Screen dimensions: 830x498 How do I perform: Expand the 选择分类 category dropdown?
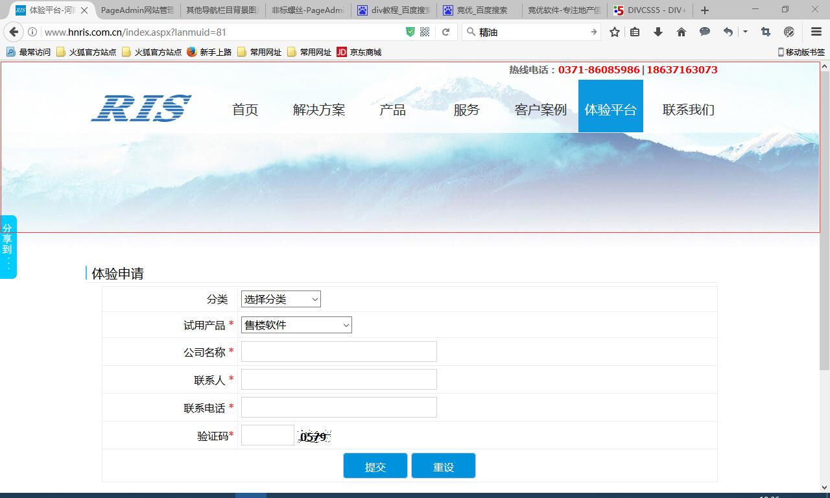pos(281,299)
